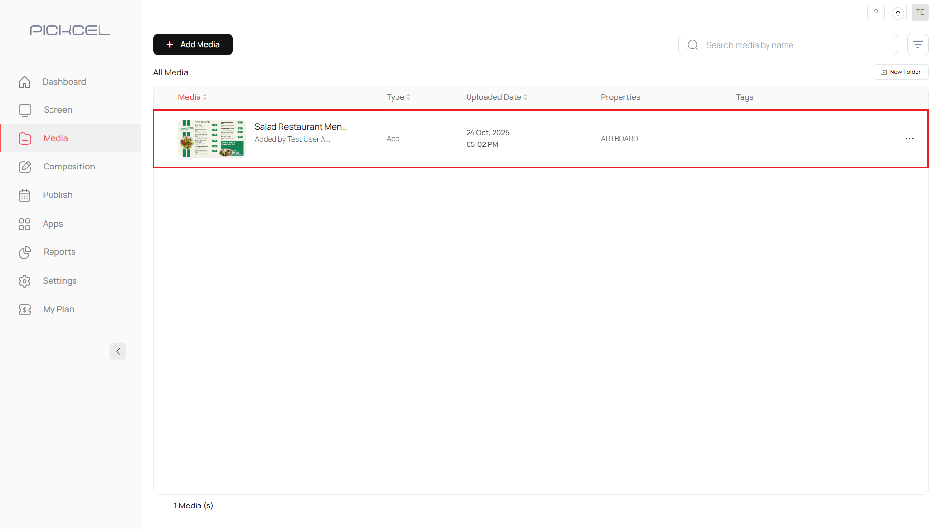Open the help question mark icon
941x529 pixels.
point(876,13)
